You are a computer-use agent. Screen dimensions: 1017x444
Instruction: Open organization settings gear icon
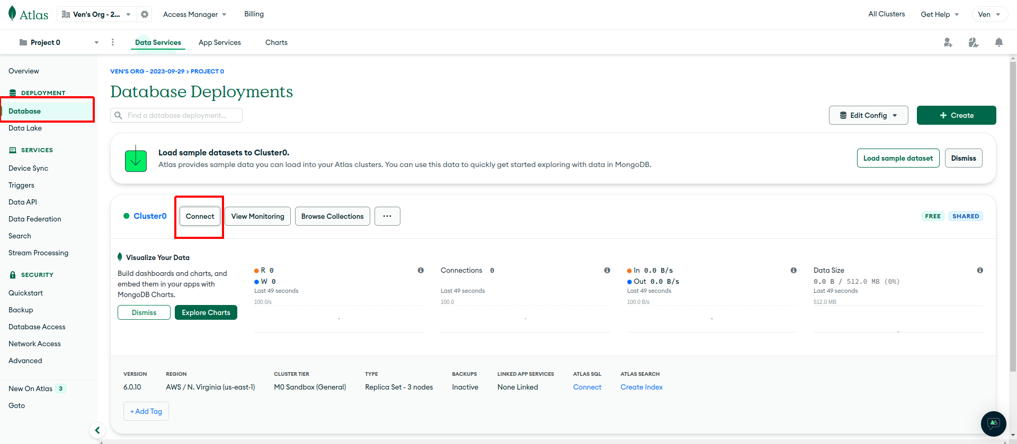pyautogui.click(x=145, y=14)
